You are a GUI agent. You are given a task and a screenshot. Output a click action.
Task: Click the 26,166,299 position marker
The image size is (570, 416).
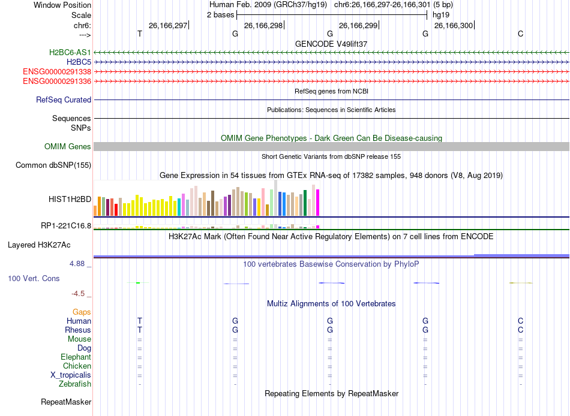pyautogui.click(x=358, y=25)
